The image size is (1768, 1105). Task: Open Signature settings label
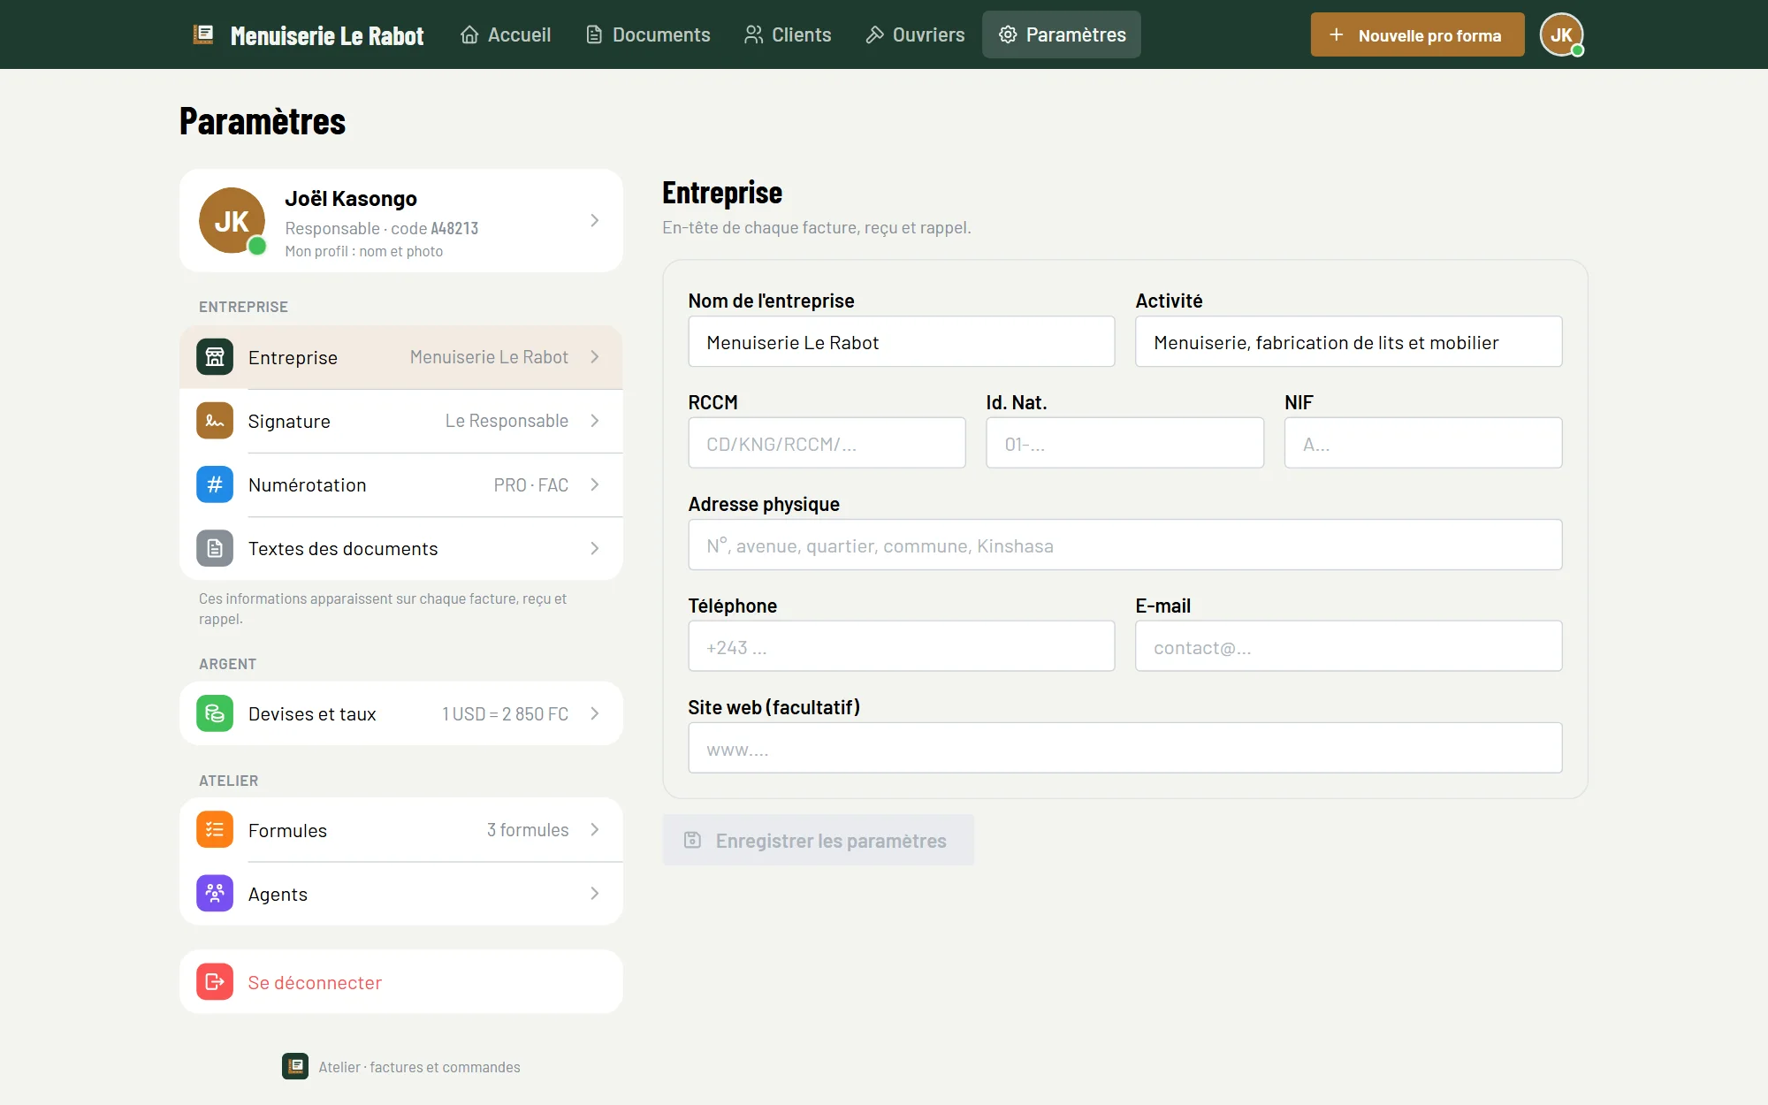(x=289, y=422)
